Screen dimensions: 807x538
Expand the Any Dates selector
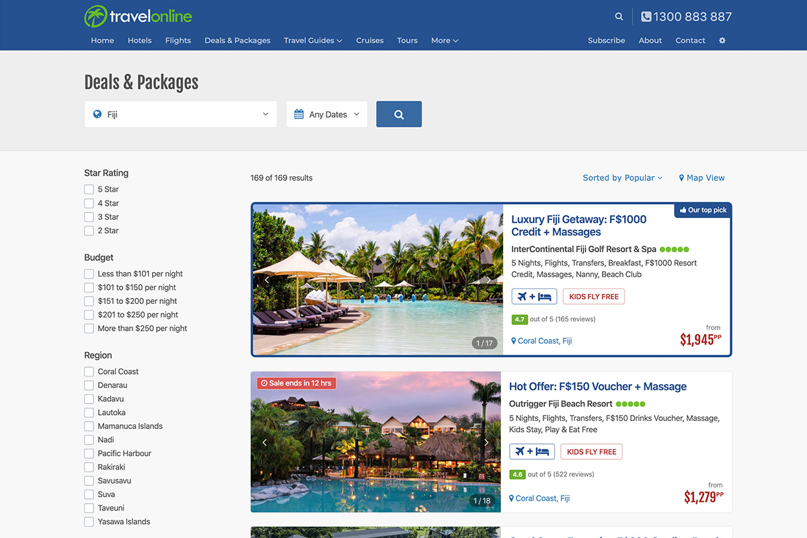click(327, 114)
